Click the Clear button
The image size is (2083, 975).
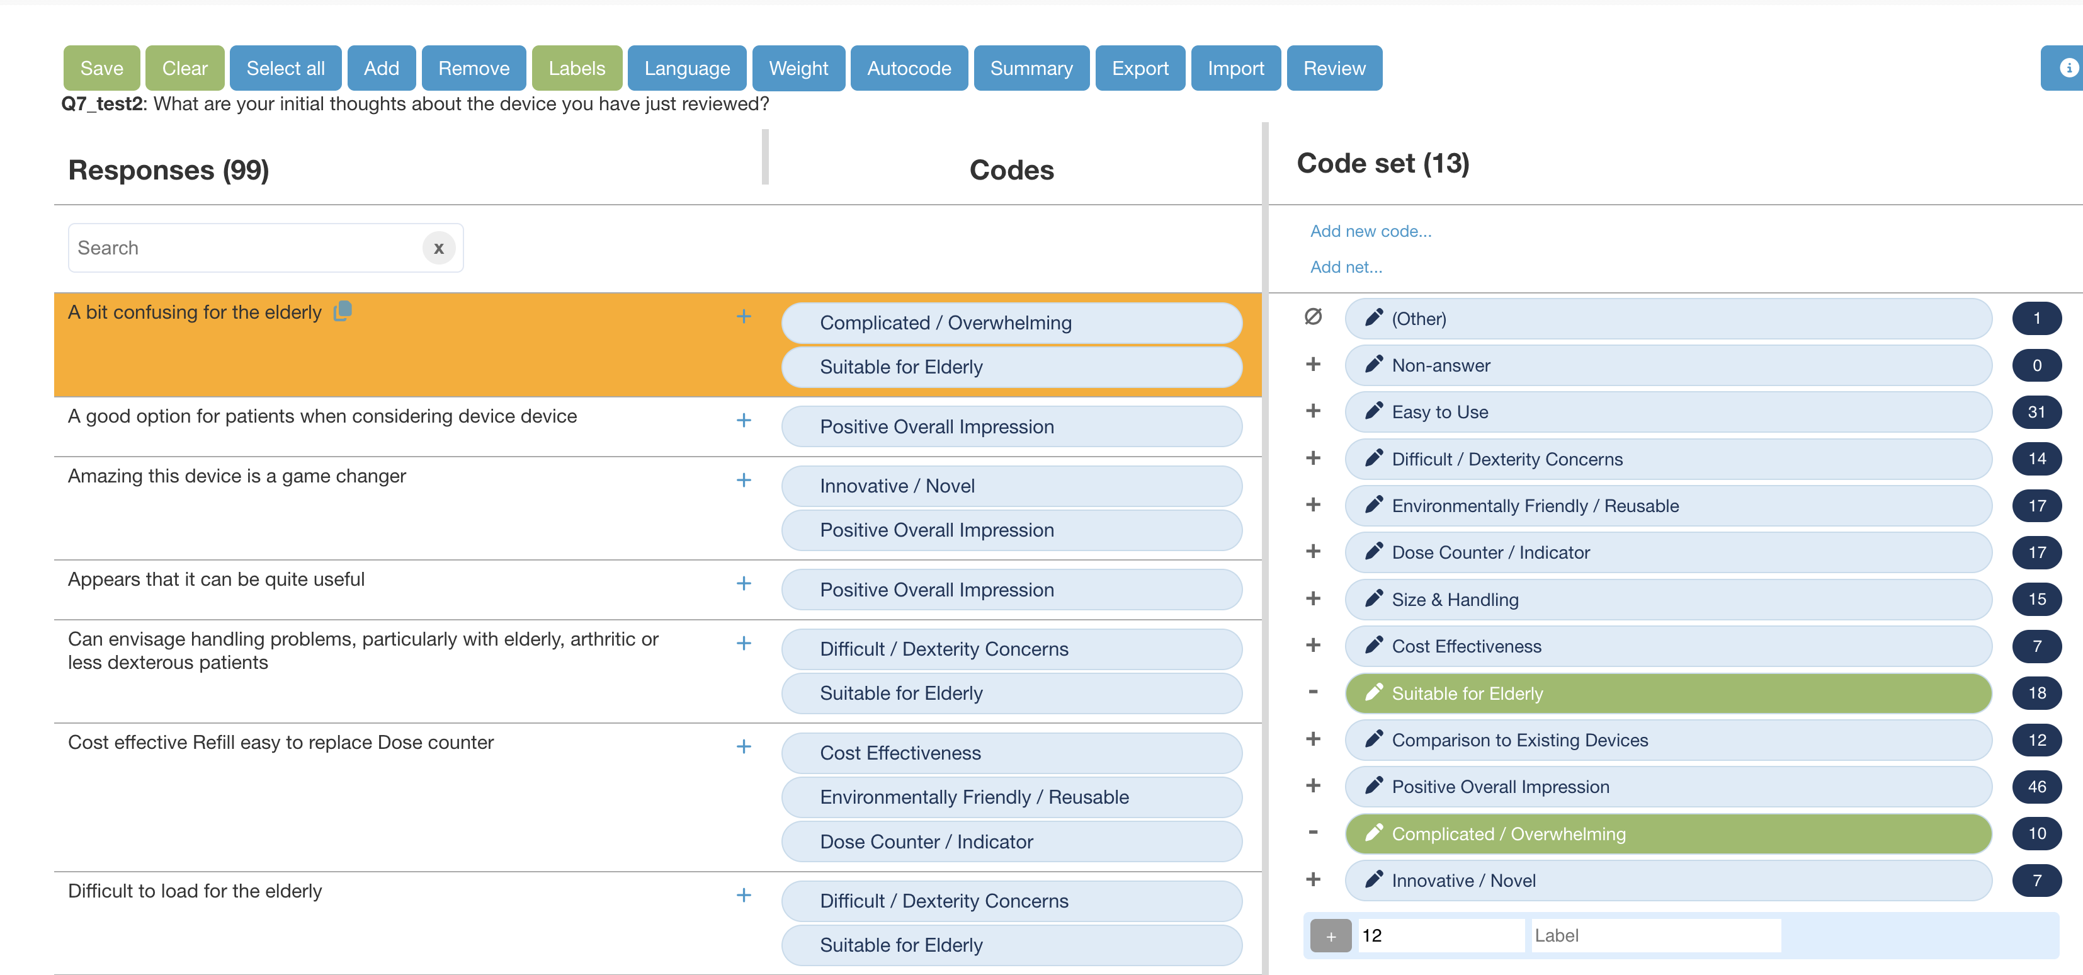pyautogui.click(x=185, y=68)
